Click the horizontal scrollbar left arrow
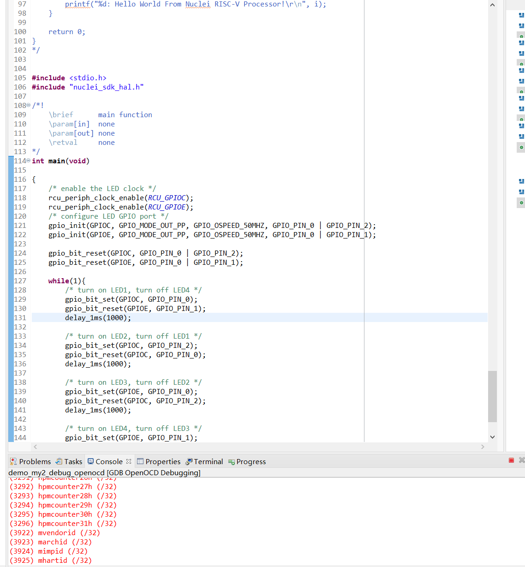Image resolution: width=525 pixels, height=567 pixels. (36, 447)
